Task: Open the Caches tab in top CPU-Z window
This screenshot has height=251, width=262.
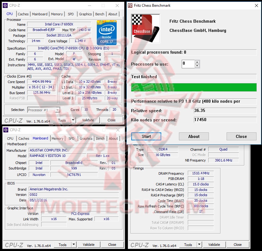Action: click(x=23, y=14)
